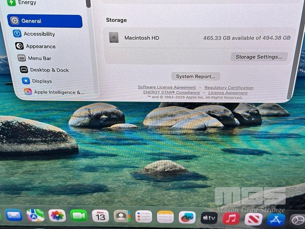Image resolution: width=305 pixels, height=229 pixels.
Task: Click the Macintosh HD storage row
Action: [198, 38]
